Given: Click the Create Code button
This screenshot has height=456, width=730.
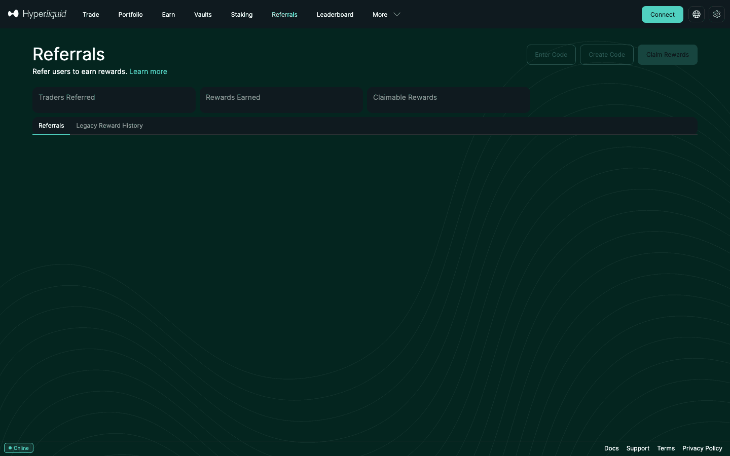Looking at the screenshot, I should pyautogui.click(x=607, y=55).
